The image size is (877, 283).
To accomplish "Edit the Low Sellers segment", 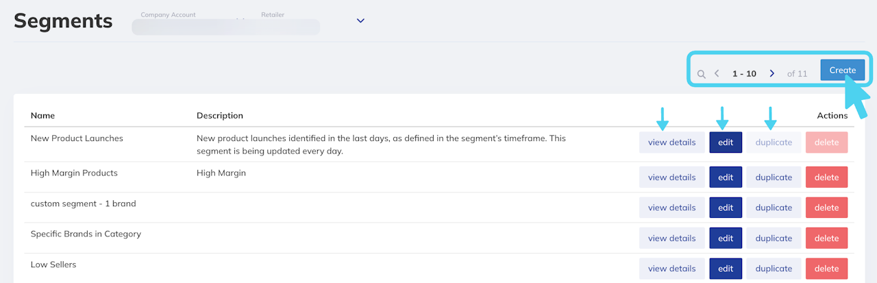I will click(726, 269).
